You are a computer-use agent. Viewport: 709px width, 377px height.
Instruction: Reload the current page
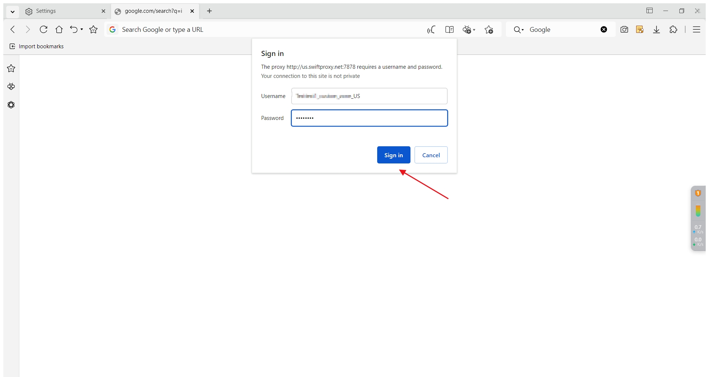pos(44,30)
